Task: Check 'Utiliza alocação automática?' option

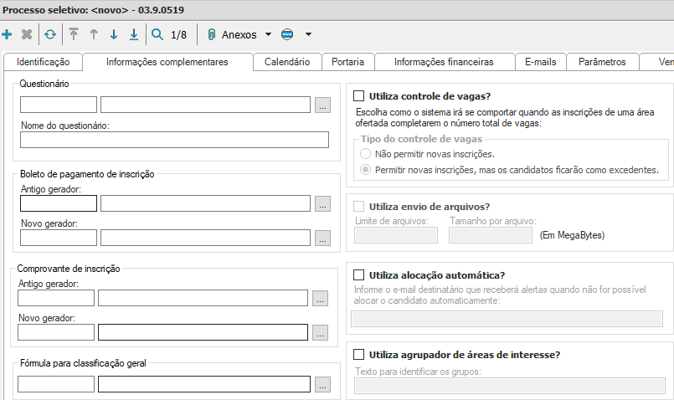Action: (x=359, y=274)
